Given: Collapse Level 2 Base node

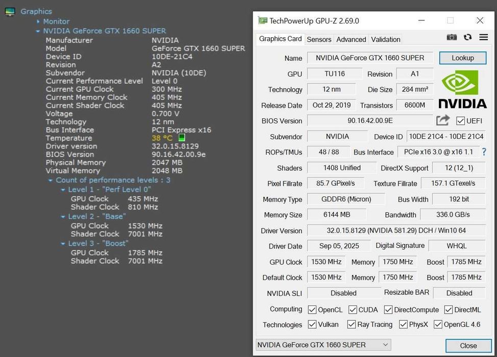Looking at the screenshot, I should (63, 217).
